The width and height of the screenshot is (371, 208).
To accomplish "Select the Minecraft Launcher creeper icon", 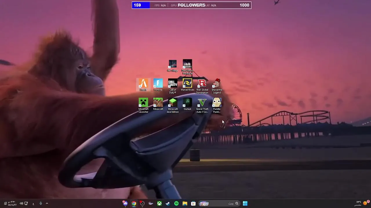I will [x=143, y=102].
